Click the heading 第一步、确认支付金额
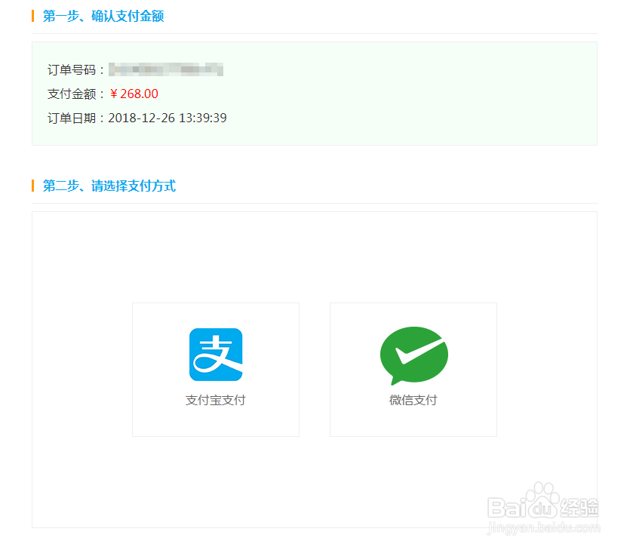Screen dimensions: 636x550 point(103,17)
